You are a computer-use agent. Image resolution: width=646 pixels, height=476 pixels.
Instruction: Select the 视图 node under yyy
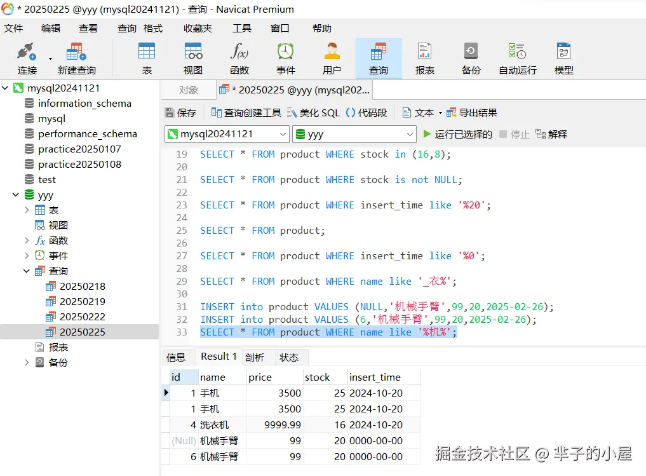(x=51, y=225)
